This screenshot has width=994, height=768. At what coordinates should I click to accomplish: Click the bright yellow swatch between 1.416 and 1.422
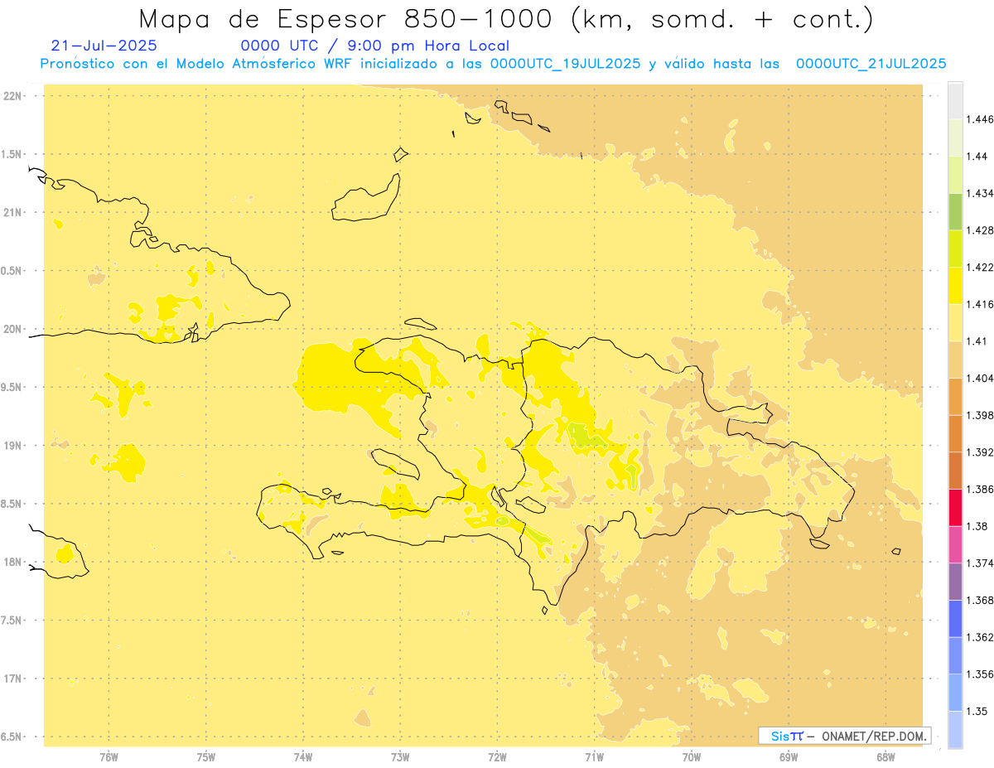point(955,285)
